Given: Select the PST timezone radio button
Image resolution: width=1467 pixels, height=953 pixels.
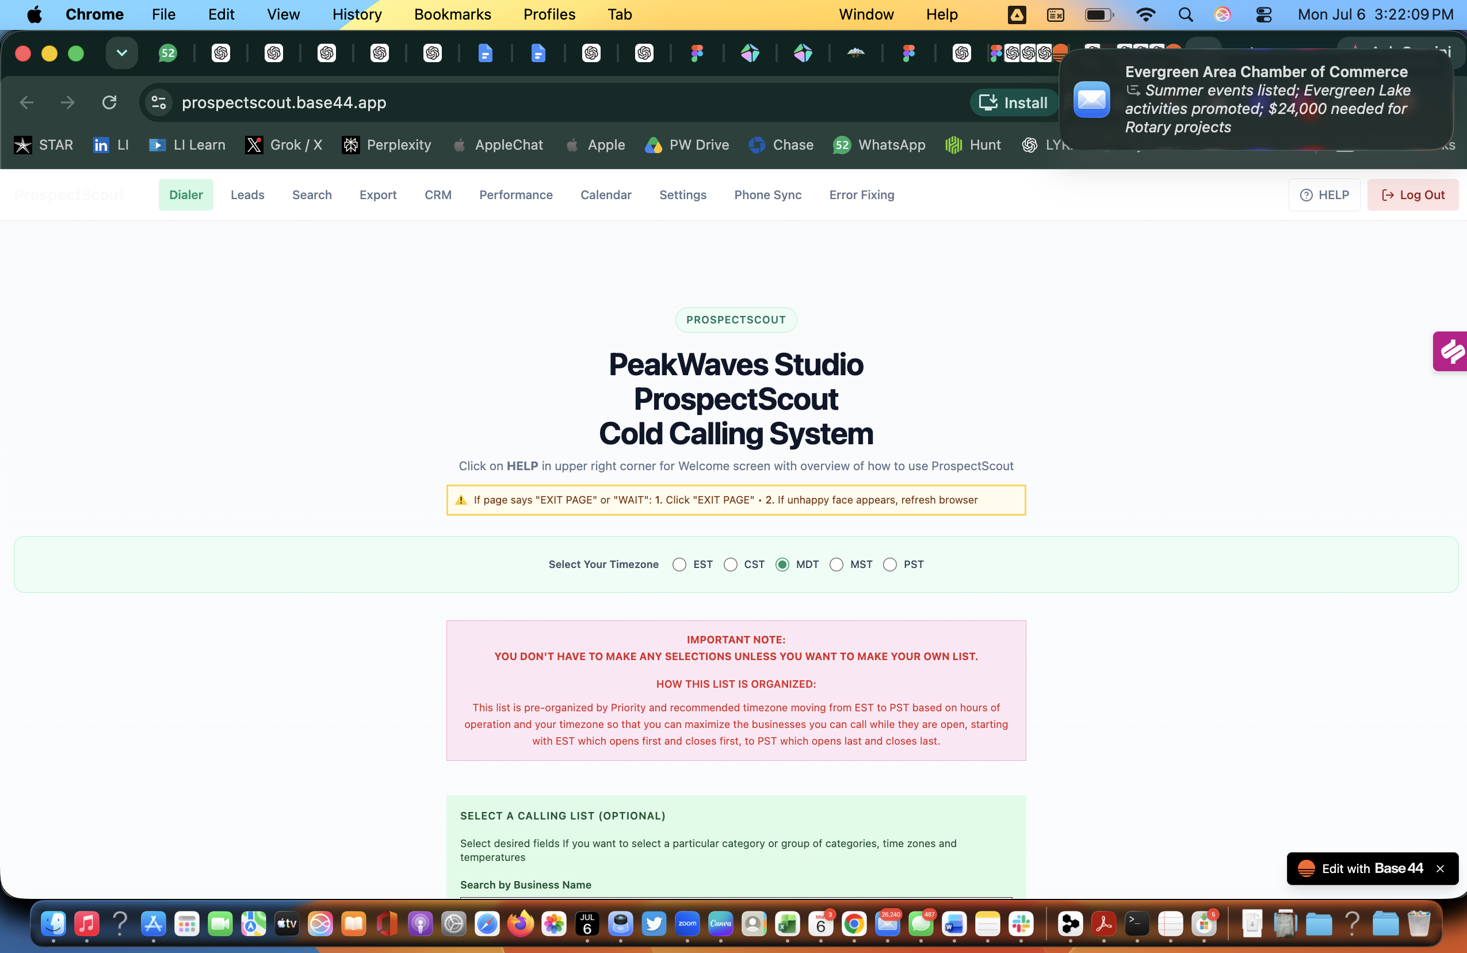Looking at the screenshot, I should 890,565.
